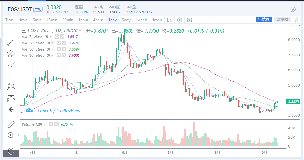Switch to 5min timeframe
The width and height of the screenshot is (304, 160).
pyautogui.click(x=37, y=20)
